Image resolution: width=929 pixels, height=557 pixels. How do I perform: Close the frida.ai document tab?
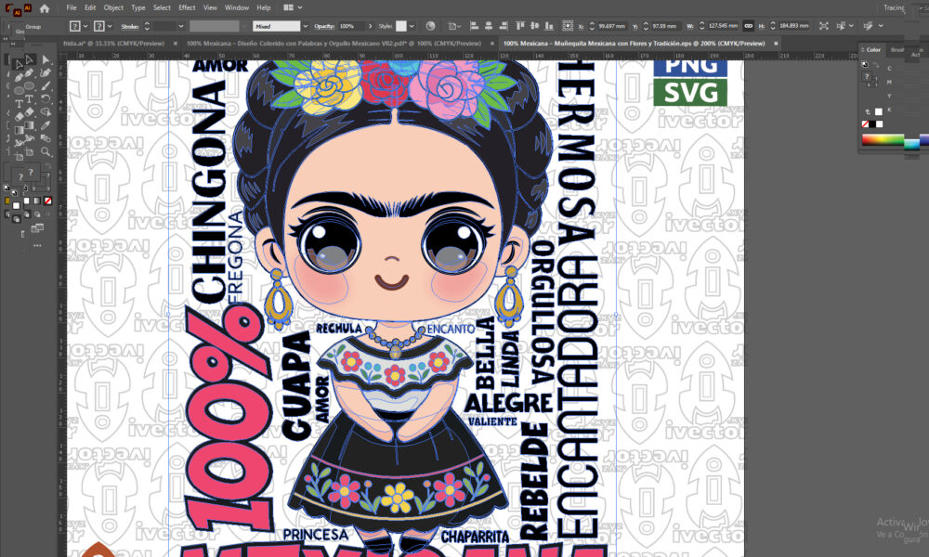pyautogui.click(x=176, y=44)
